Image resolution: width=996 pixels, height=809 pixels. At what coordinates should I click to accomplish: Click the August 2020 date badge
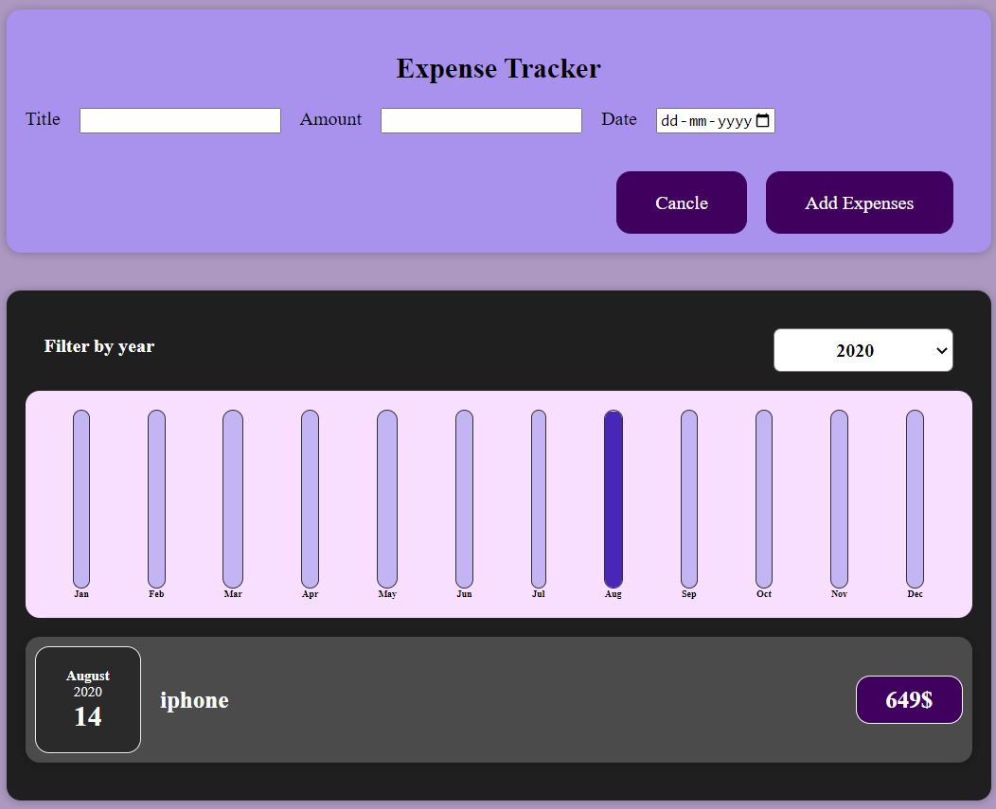pyautogui.click(x=87, y=699)
